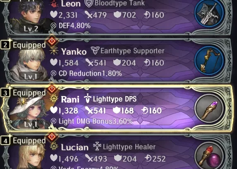
Task: Click Rani's Light DMG Bonus stat line
Action: click(x=92, y=121)
